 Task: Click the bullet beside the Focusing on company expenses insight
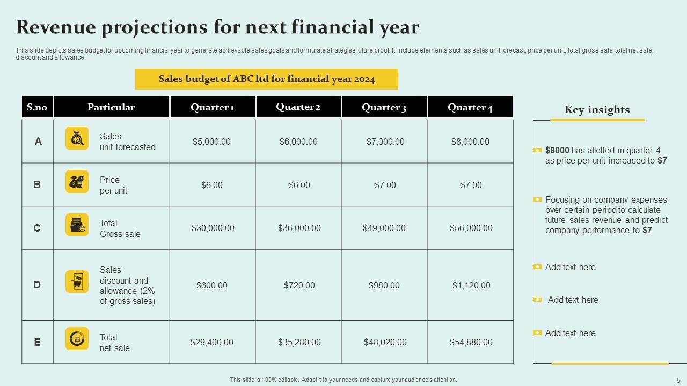coord(537,199)
